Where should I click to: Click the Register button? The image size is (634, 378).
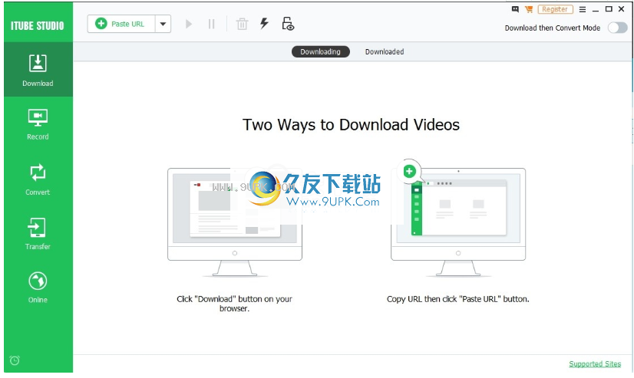point(555,9)
